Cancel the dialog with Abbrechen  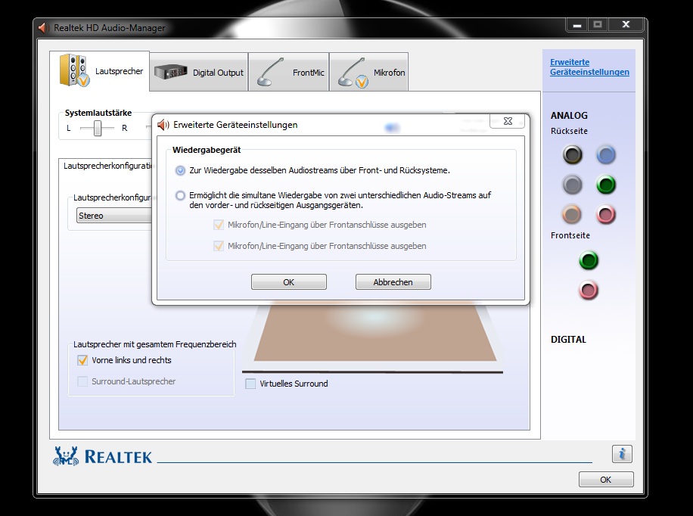point(393,282)
